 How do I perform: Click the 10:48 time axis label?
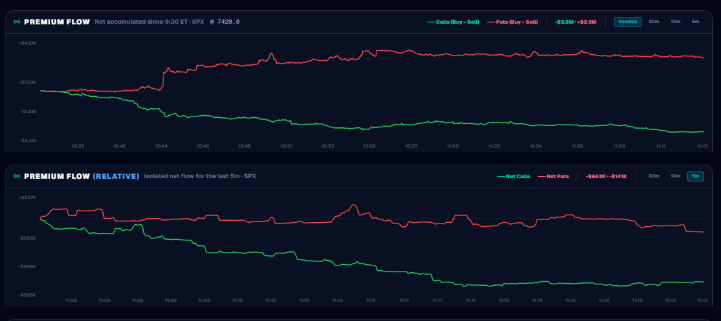pos(245,146)
